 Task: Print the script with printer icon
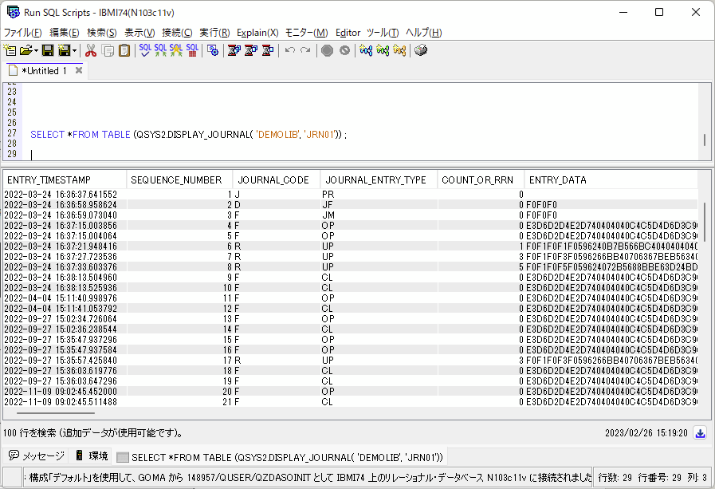pyautogui.click(x=421, y=50)
